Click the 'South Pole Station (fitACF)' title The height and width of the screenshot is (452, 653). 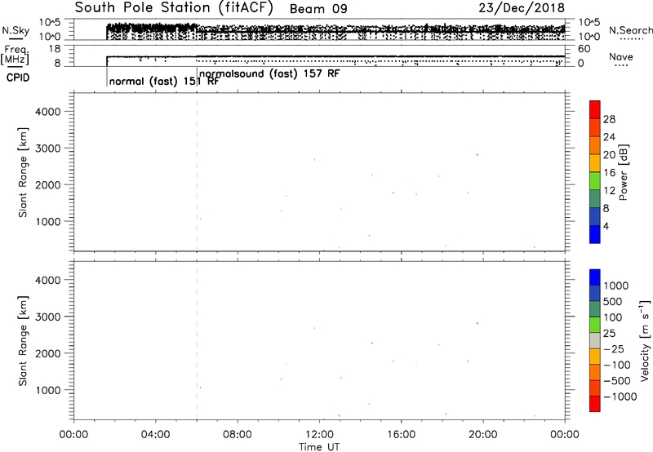pos(174,7)
